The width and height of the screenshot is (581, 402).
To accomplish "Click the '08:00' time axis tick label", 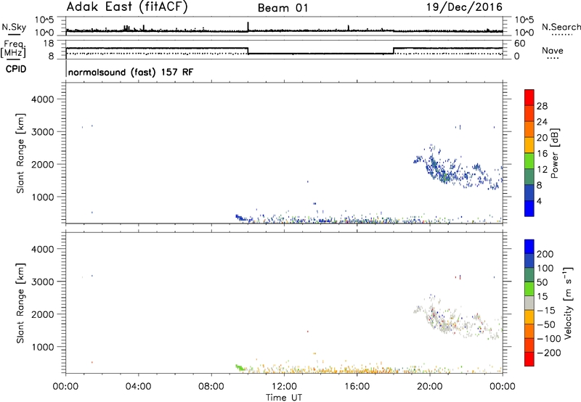I will click(211, 387).
